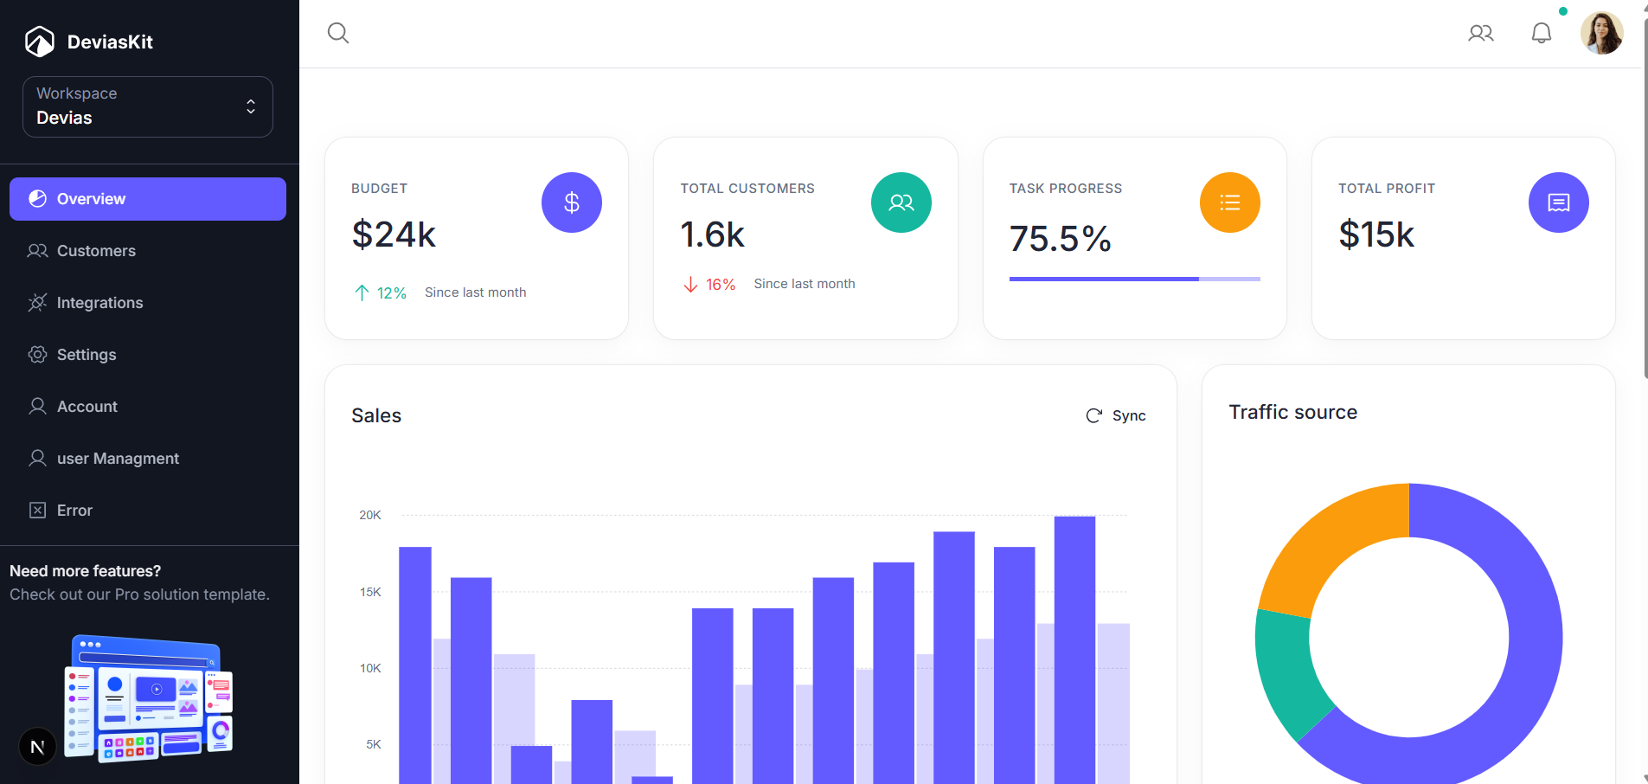Go to the Account page
The height and width of the screenshot is (784, 1648).
point(87,407)
